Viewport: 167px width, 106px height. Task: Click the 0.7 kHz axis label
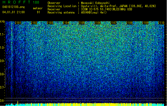(2, 87)
